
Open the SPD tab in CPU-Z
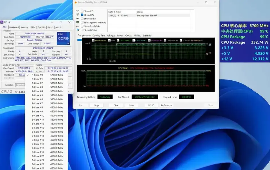click(x=33, y=27)
